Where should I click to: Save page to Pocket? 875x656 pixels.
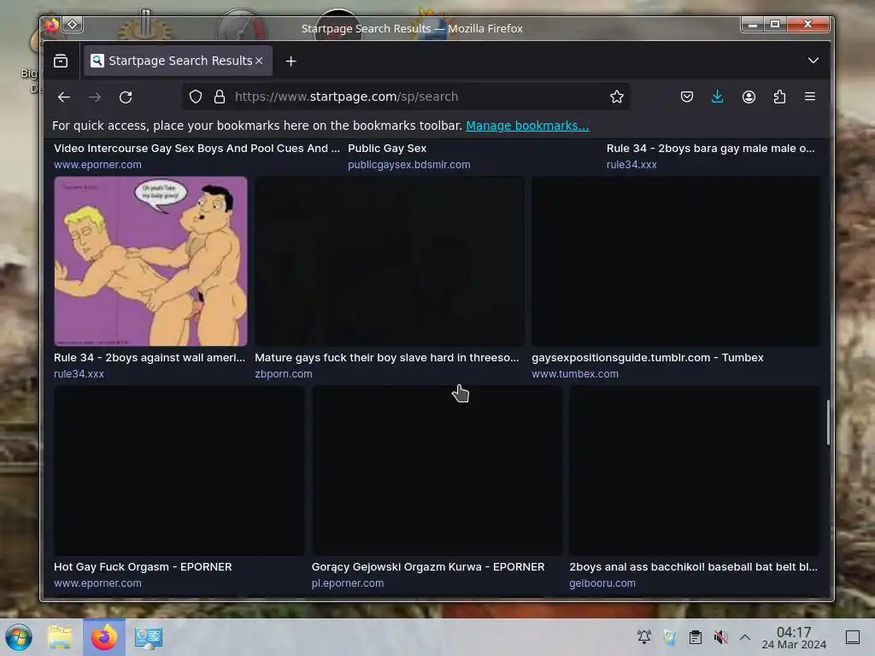687,97
